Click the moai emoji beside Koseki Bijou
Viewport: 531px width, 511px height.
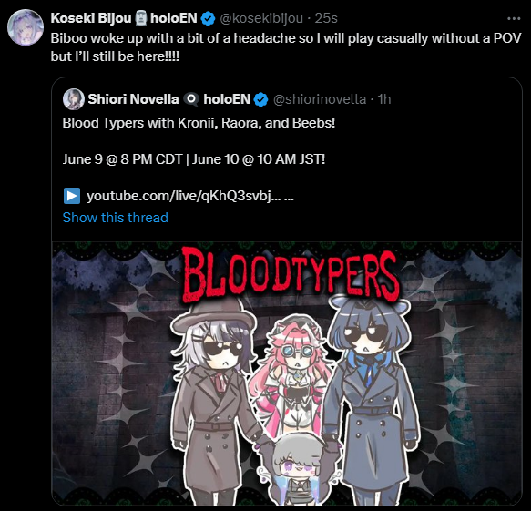[141, 18]
